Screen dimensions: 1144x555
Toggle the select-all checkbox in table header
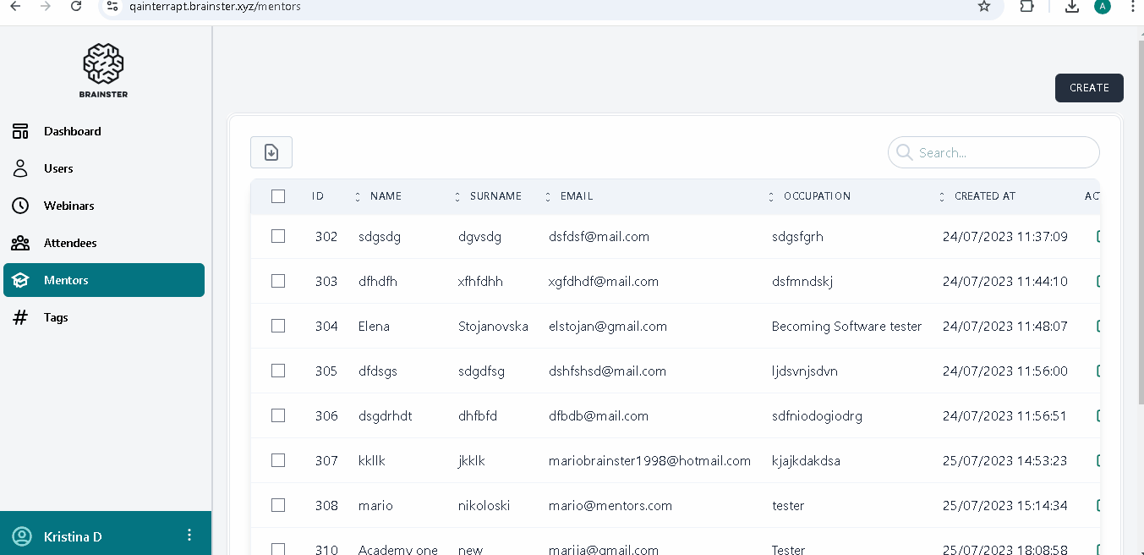(278, 196)
